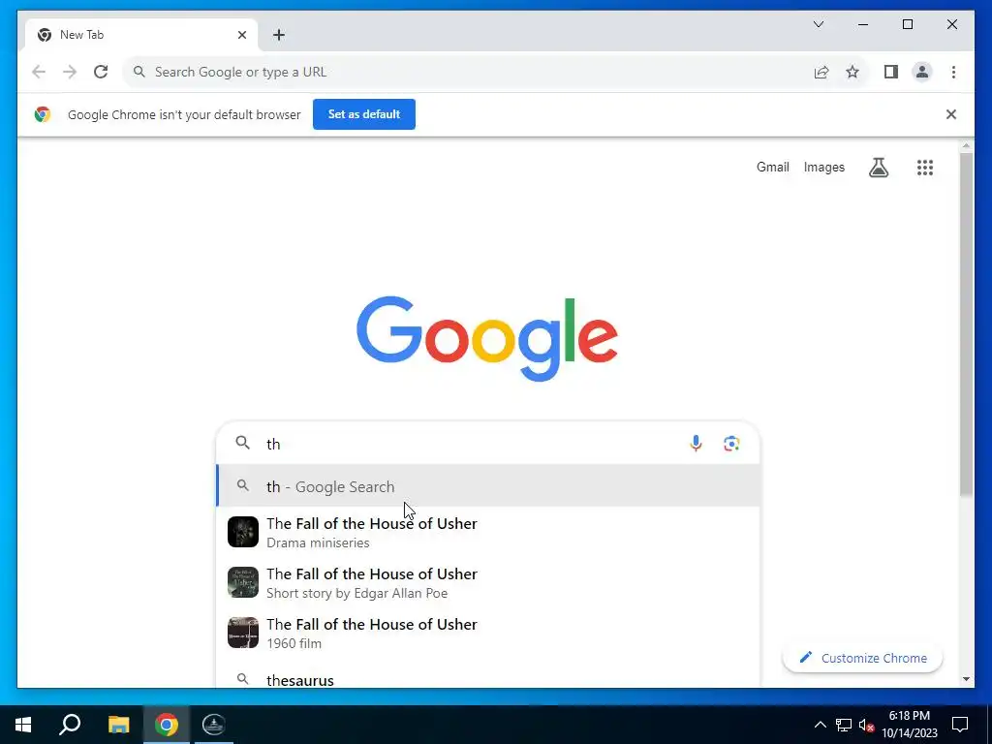Choose the Usher 1960 film suggestion
Image resolution: width=992 pixels, height=744 pixels.
488,633
